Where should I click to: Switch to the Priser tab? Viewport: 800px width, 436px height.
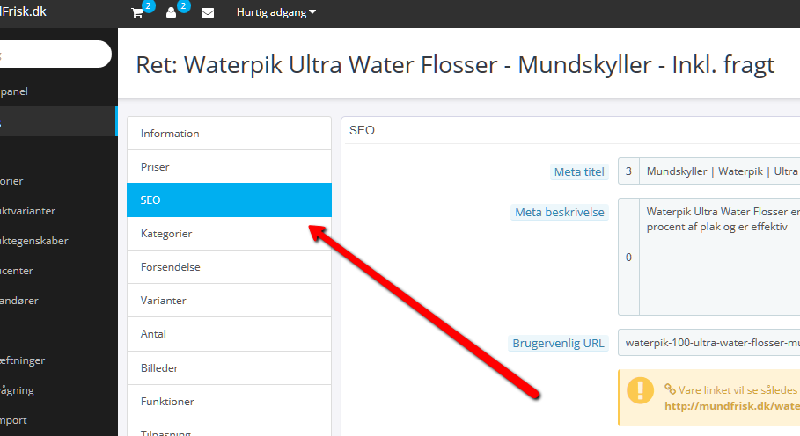pos(229,166)
